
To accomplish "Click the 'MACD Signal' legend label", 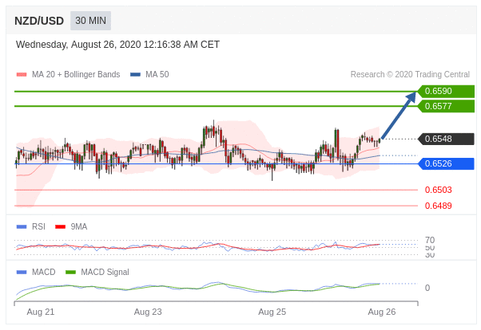I will click(x=105, y=272).
